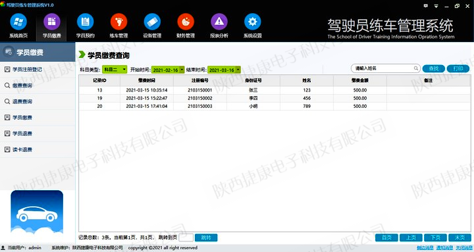Select the 学员缴费 top toolbar icon

click(52, 22)
